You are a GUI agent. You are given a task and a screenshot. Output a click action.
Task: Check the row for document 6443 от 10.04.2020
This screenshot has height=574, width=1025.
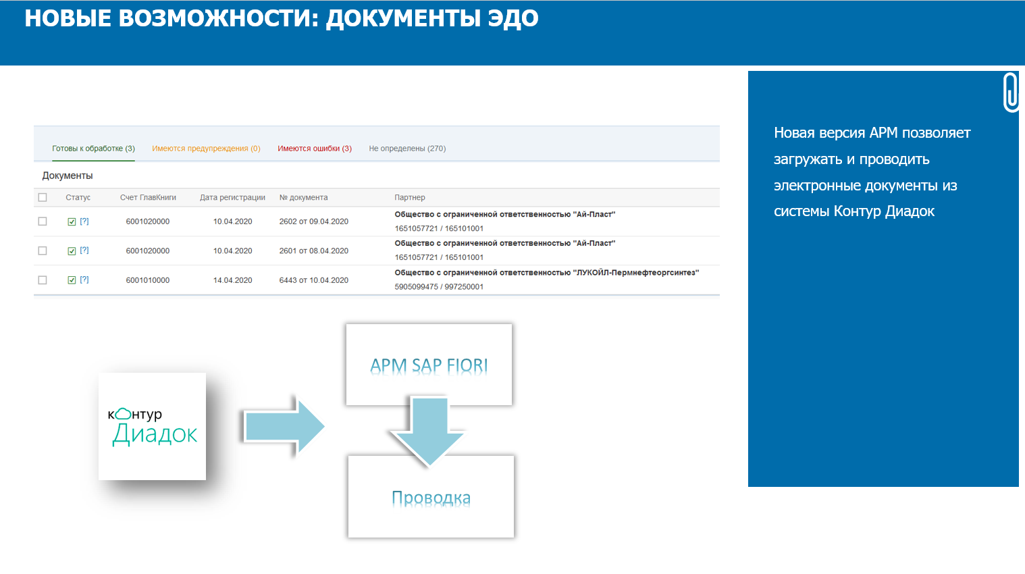pos(43,280)
